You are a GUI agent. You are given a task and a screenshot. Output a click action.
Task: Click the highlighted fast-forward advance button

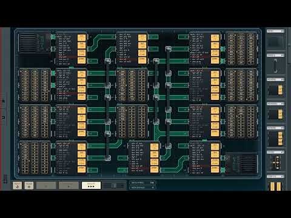(x=91, y=185)
